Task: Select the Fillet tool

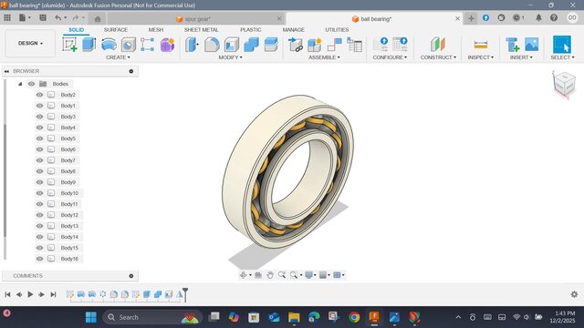Action: point(212,45)
